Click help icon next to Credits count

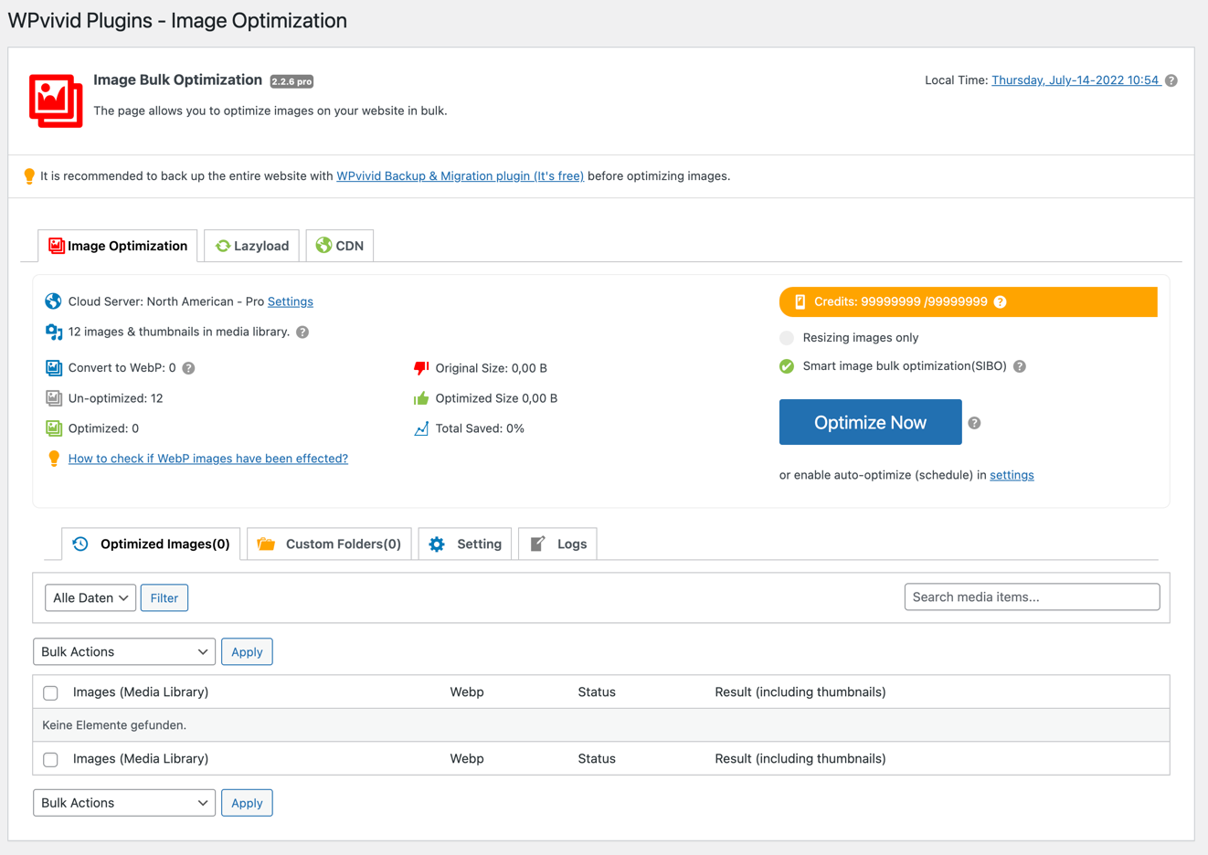[x=1001, y=302]
